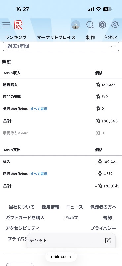Click the chevron arrow in period selector
Screen dimensions: 122x266
(112, 46)
